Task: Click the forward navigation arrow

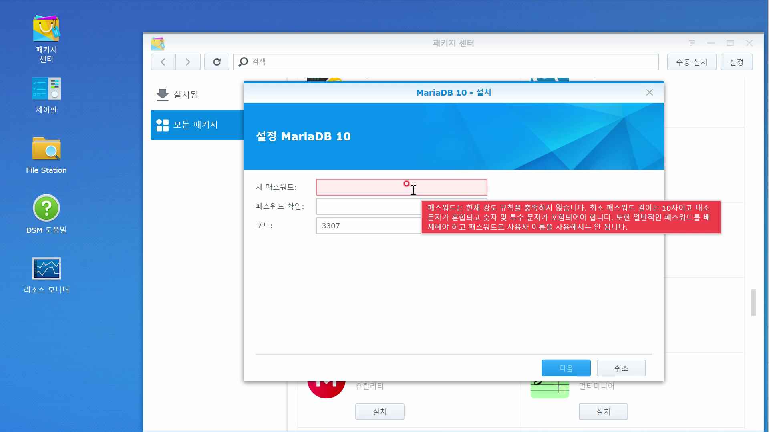Action: (188, 62)
